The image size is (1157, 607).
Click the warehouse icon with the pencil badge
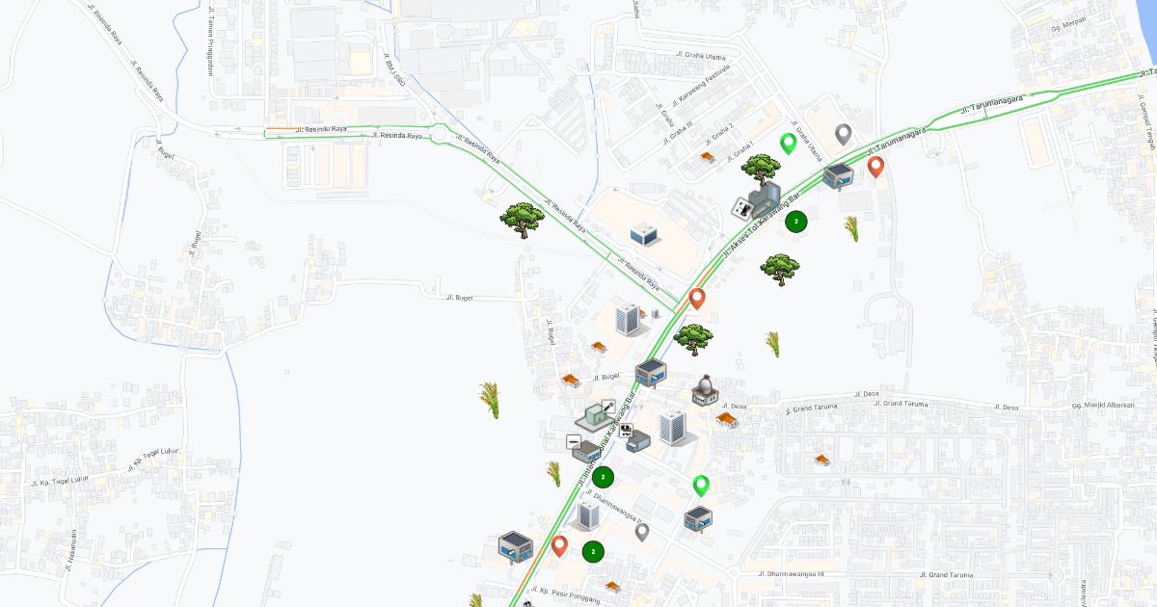[597, 415]
